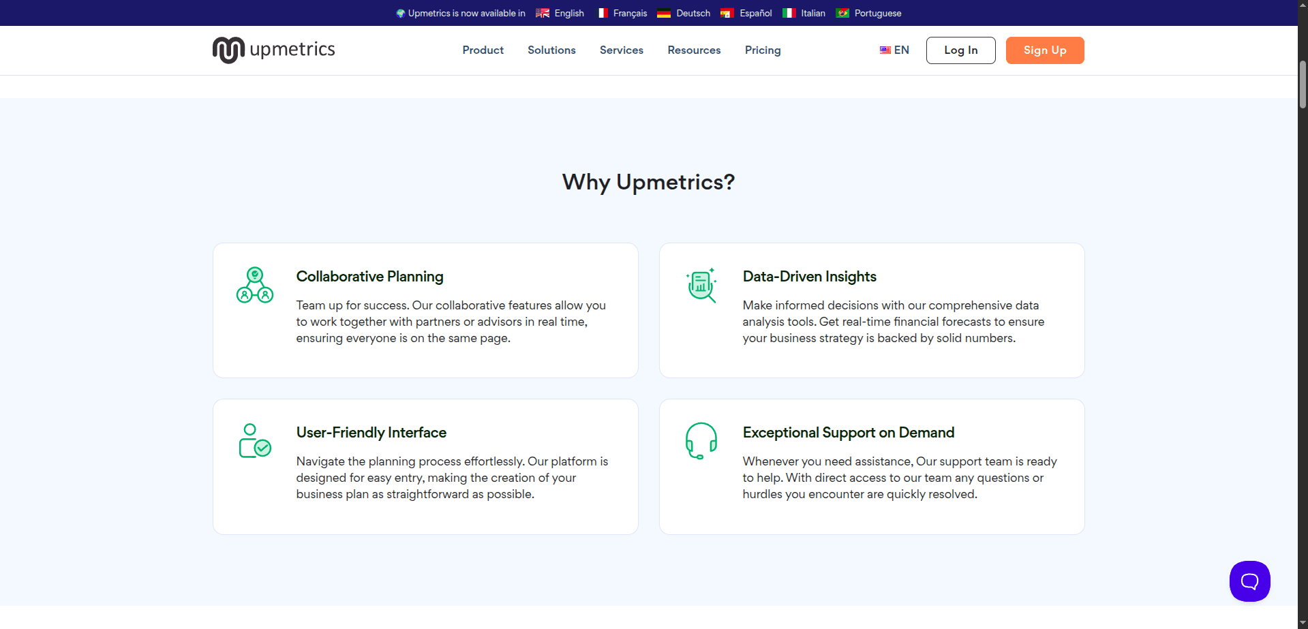Open the Solutions menu
The height and width of the screenshot is (629, 1308).
551,50
